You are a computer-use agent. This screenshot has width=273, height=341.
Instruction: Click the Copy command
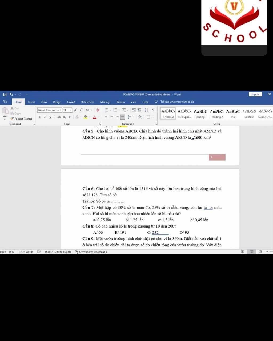point(15,113)
